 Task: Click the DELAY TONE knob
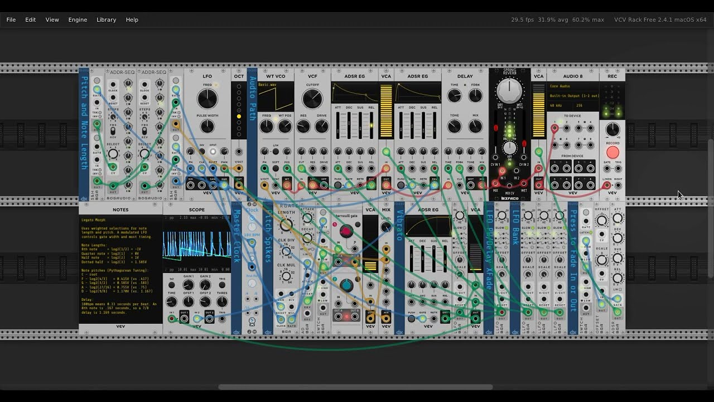(x=455, y=126)
